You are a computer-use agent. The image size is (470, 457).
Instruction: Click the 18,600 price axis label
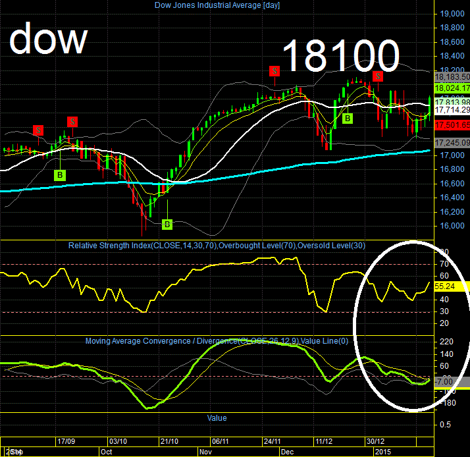pyautogui.click(x=452, y=42)
